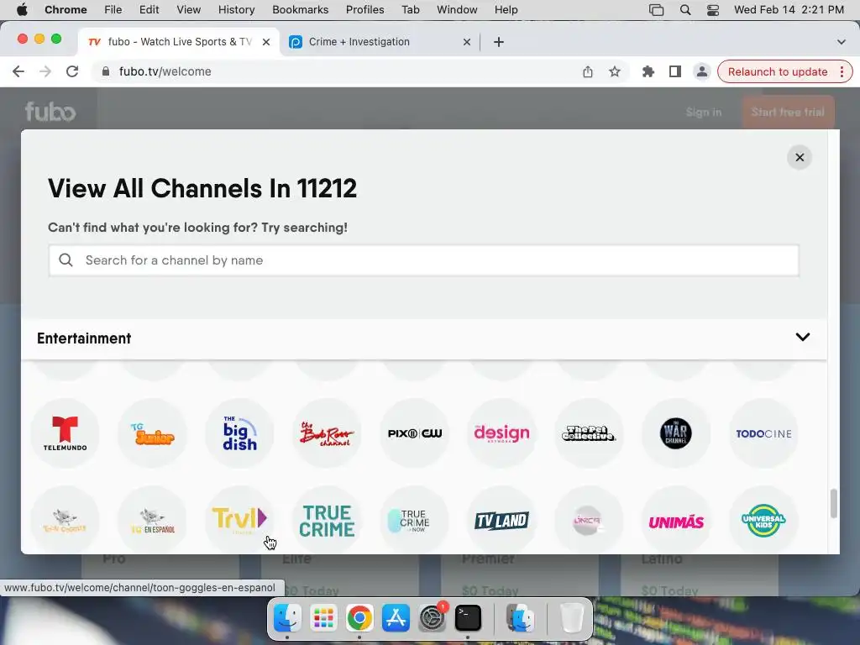Screen dimensions: 860x645
Task: Select the pink circular channel beside TV Land
Action: point(589,520)
